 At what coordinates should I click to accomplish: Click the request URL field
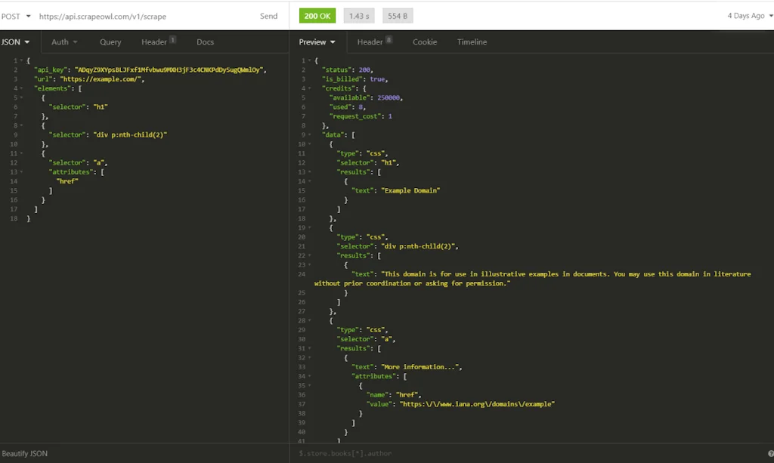[x=144, y=16]
